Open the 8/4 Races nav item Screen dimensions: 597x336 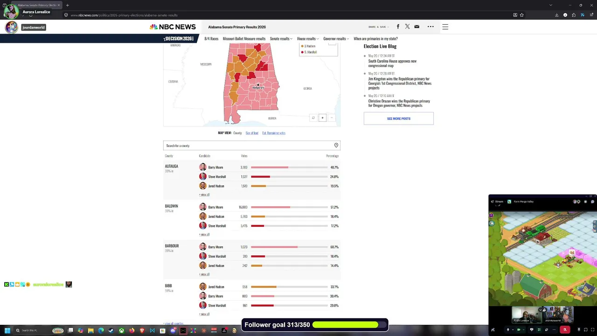click(x=211, y=39)
